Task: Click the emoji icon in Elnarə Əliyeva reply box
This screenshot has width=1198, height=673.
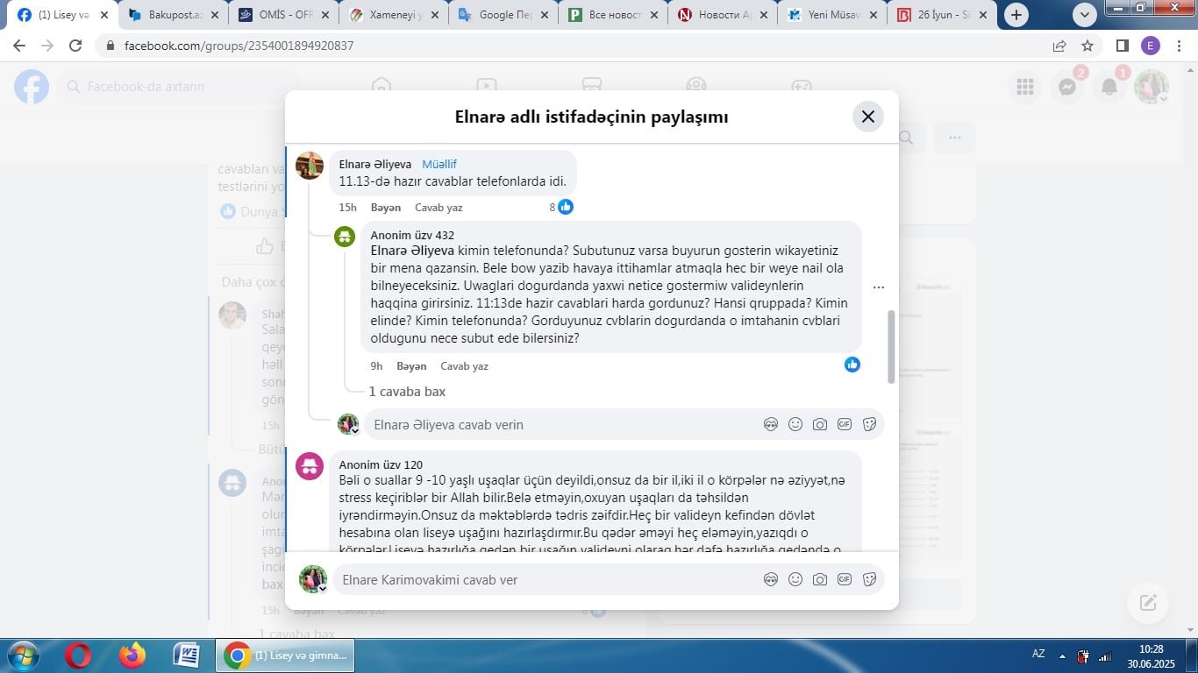Action: click(795, 424)
